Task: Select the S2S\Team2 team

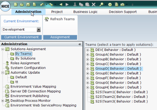Action: point(121,97)
